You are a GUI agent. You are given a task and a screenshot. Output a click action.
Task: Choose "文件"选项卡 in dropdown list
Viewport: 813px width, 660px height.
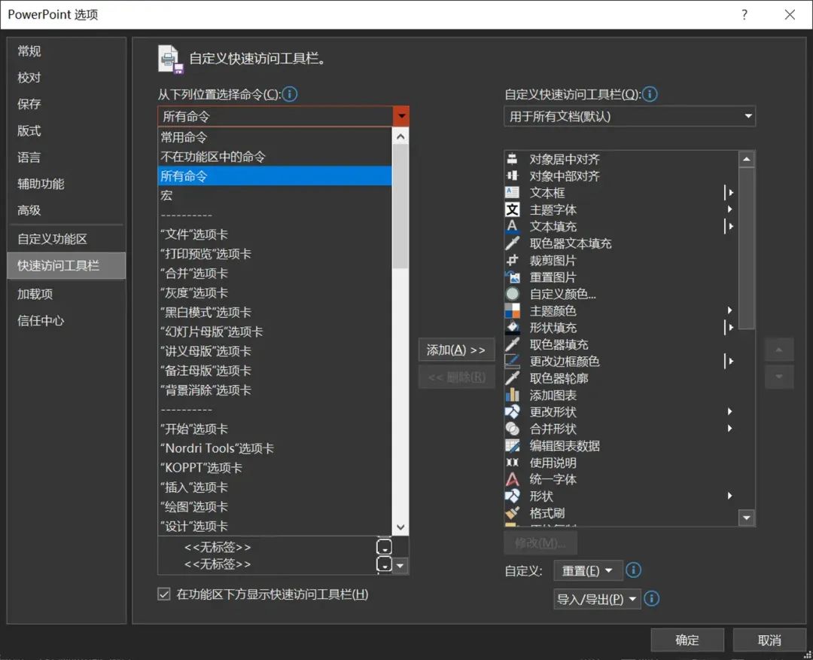[275, 234]
